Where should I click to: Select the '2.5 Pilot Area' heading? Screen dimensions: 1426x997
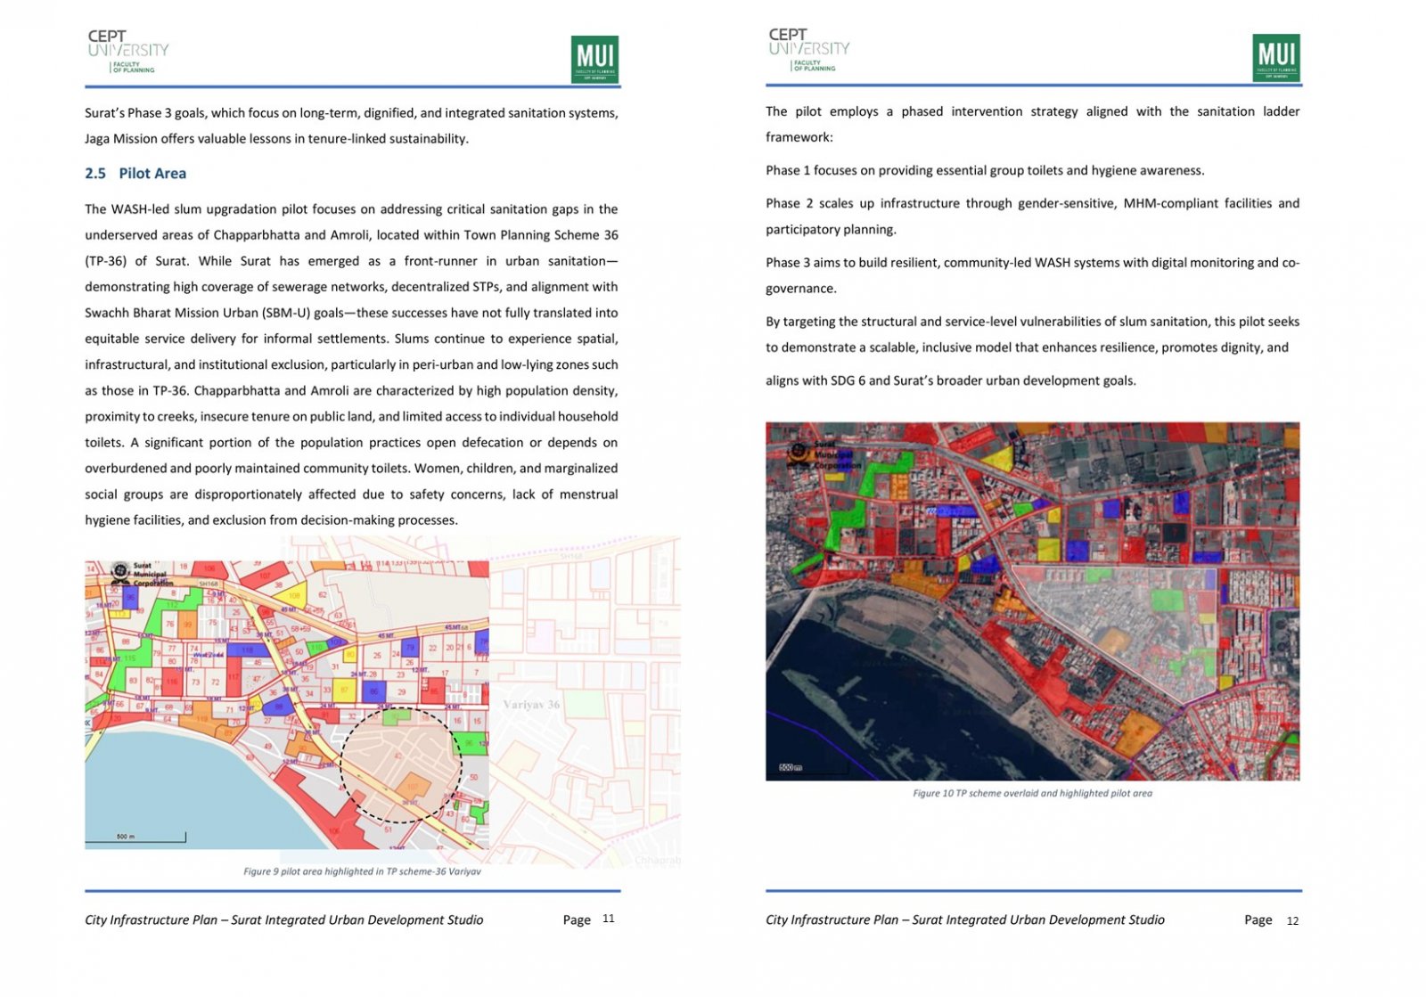pyautogui.click(x=135, y=174)
